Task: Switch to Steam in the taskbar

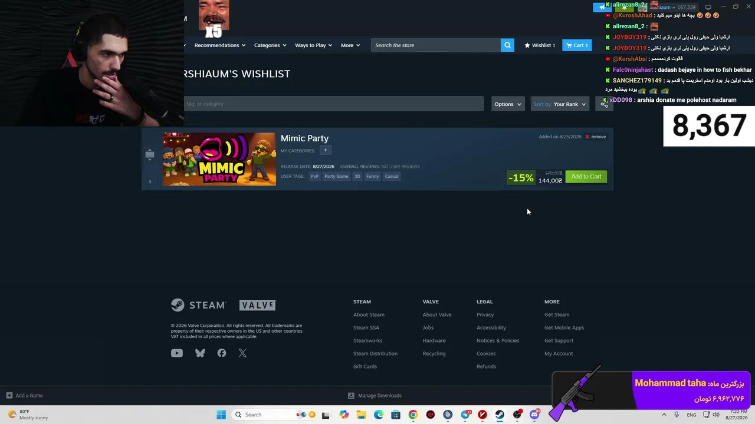Action: (500, 415)
